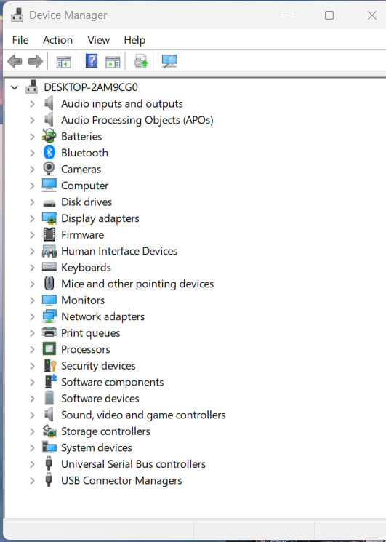Select System devices row text

pos(97,447)
